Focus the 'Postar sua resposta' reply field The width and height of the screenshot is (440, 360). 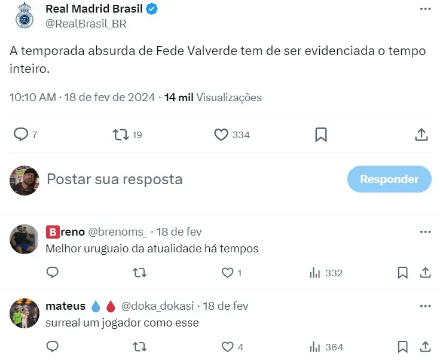[x=179, y=179]
